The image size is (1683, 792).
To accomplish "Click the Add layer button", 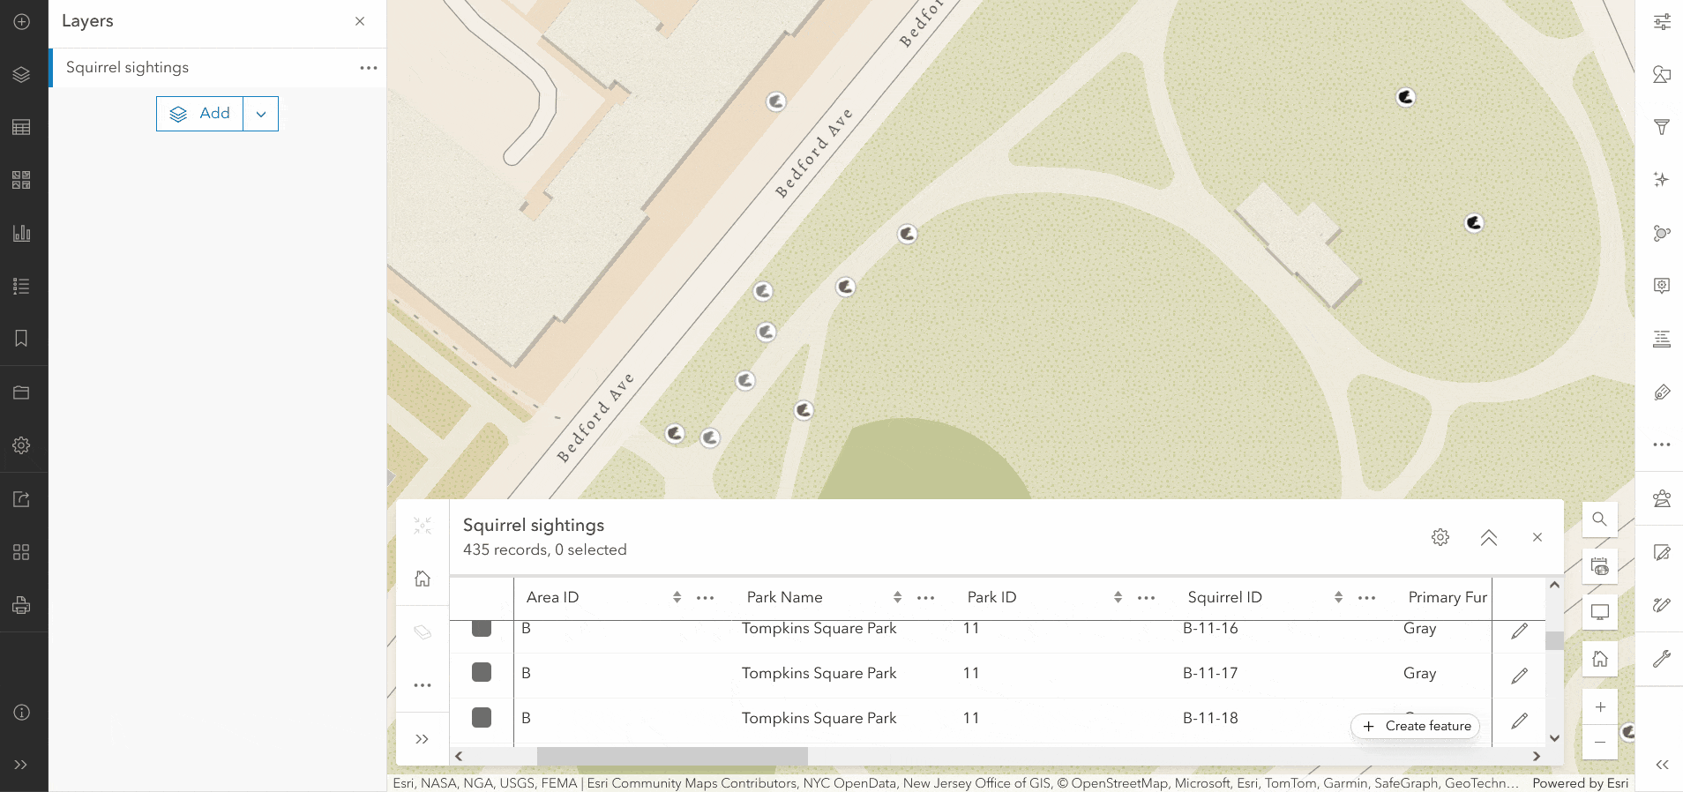I will [200, 114].
